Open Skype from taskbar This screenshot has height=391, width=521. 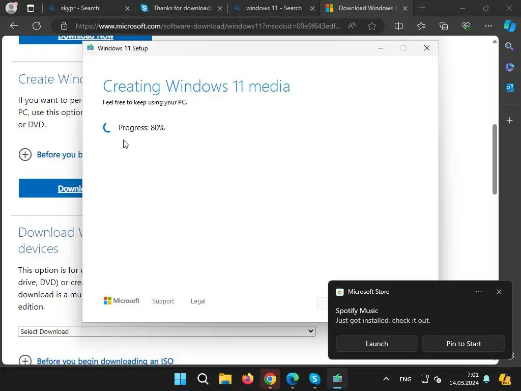pyautogui.click(x=314, y=379)
